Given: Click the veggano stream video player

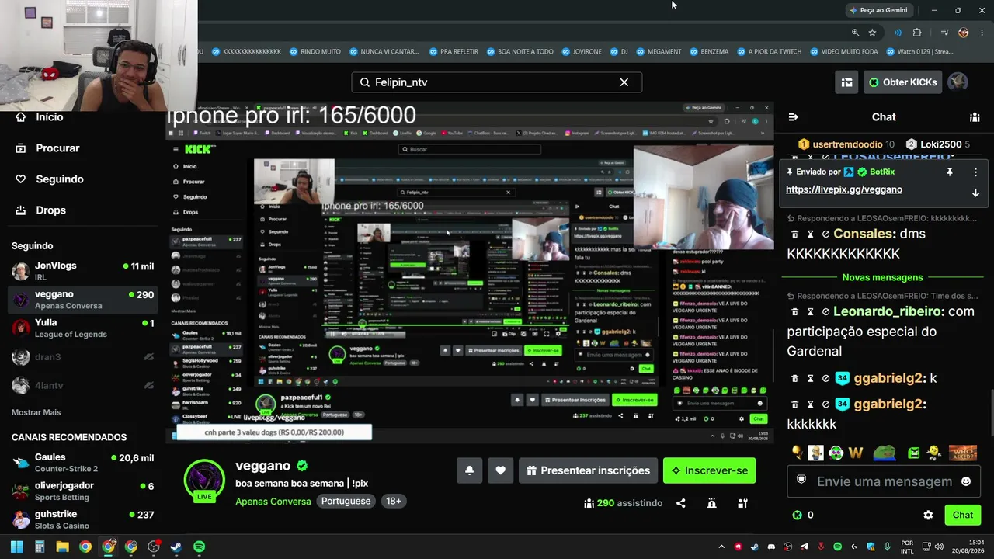Looking at the screenshot, I should pos(470,272).
